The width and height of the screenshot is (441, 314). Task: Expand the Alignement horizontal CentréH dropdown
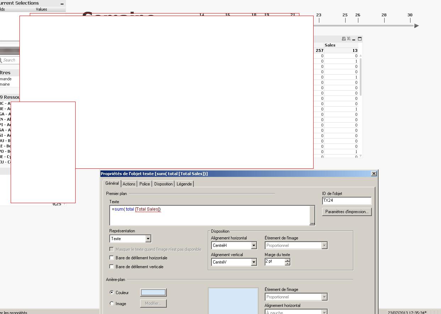coord(254,245)
